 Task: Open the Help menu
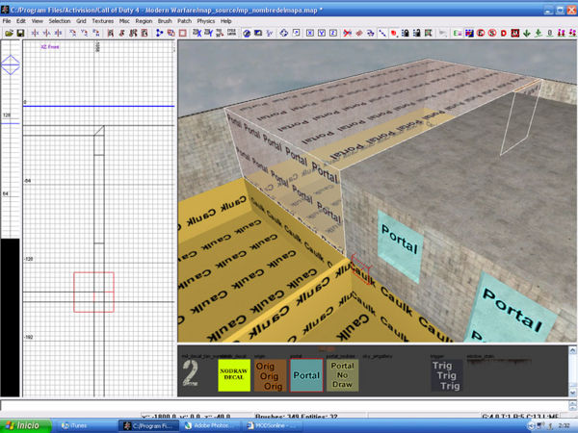(x=226, y=21)
